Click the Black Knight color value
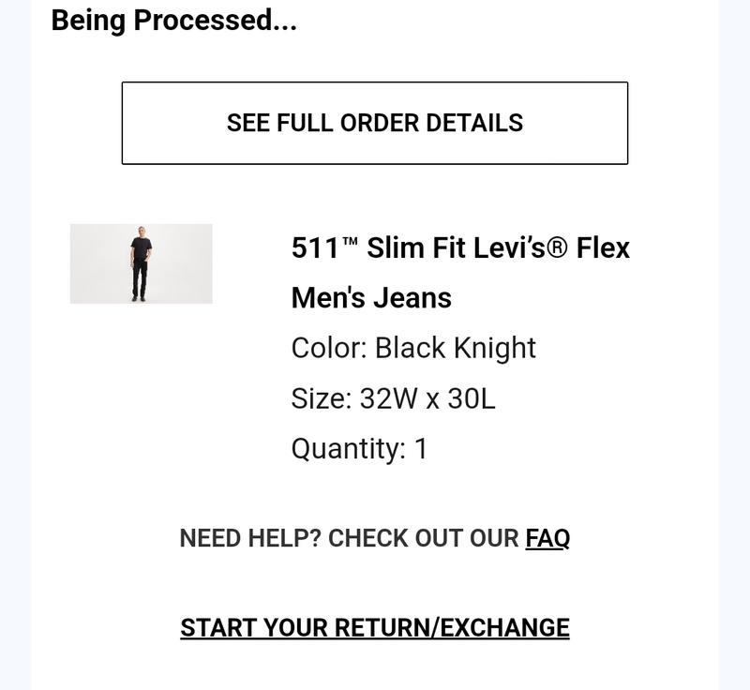 [x=455, y=348]
